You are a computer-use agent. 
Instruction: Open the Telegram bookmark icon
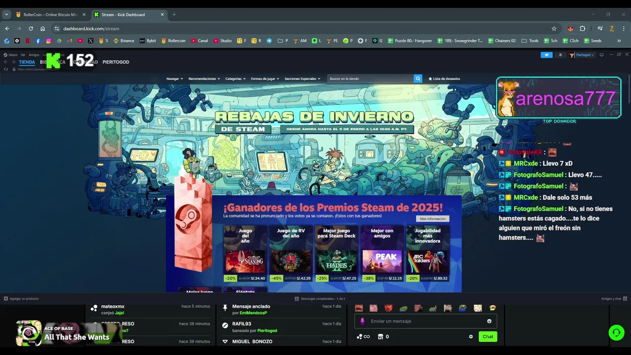269,41
